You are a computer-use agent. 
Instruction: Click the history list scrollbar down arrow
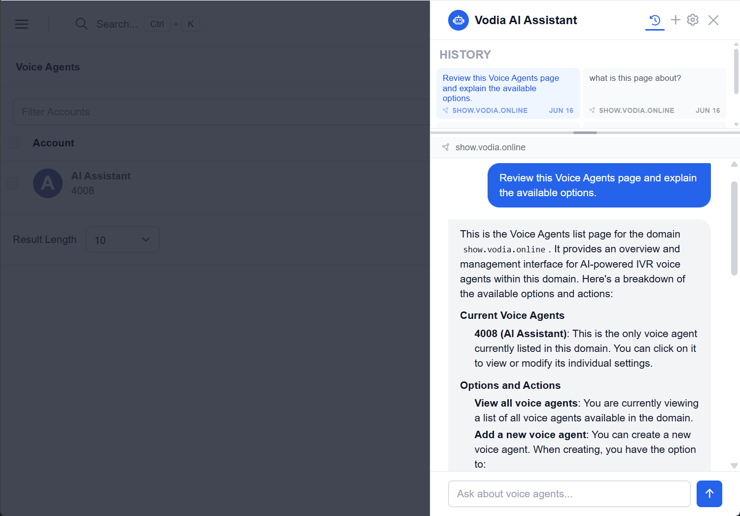pos(736,124)
